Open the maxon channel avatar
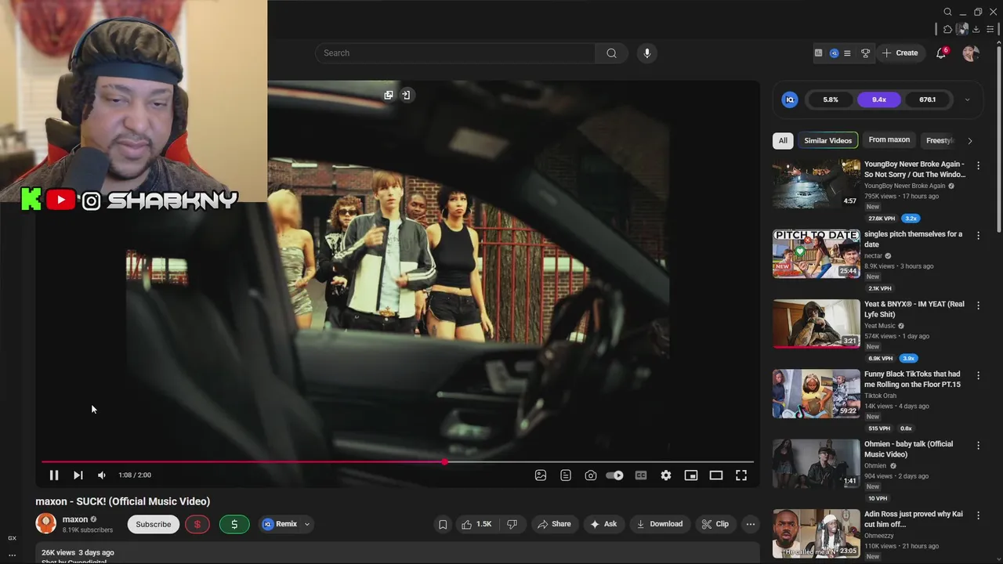This screenshot has width=1003, height=564. tap(46, 523)
